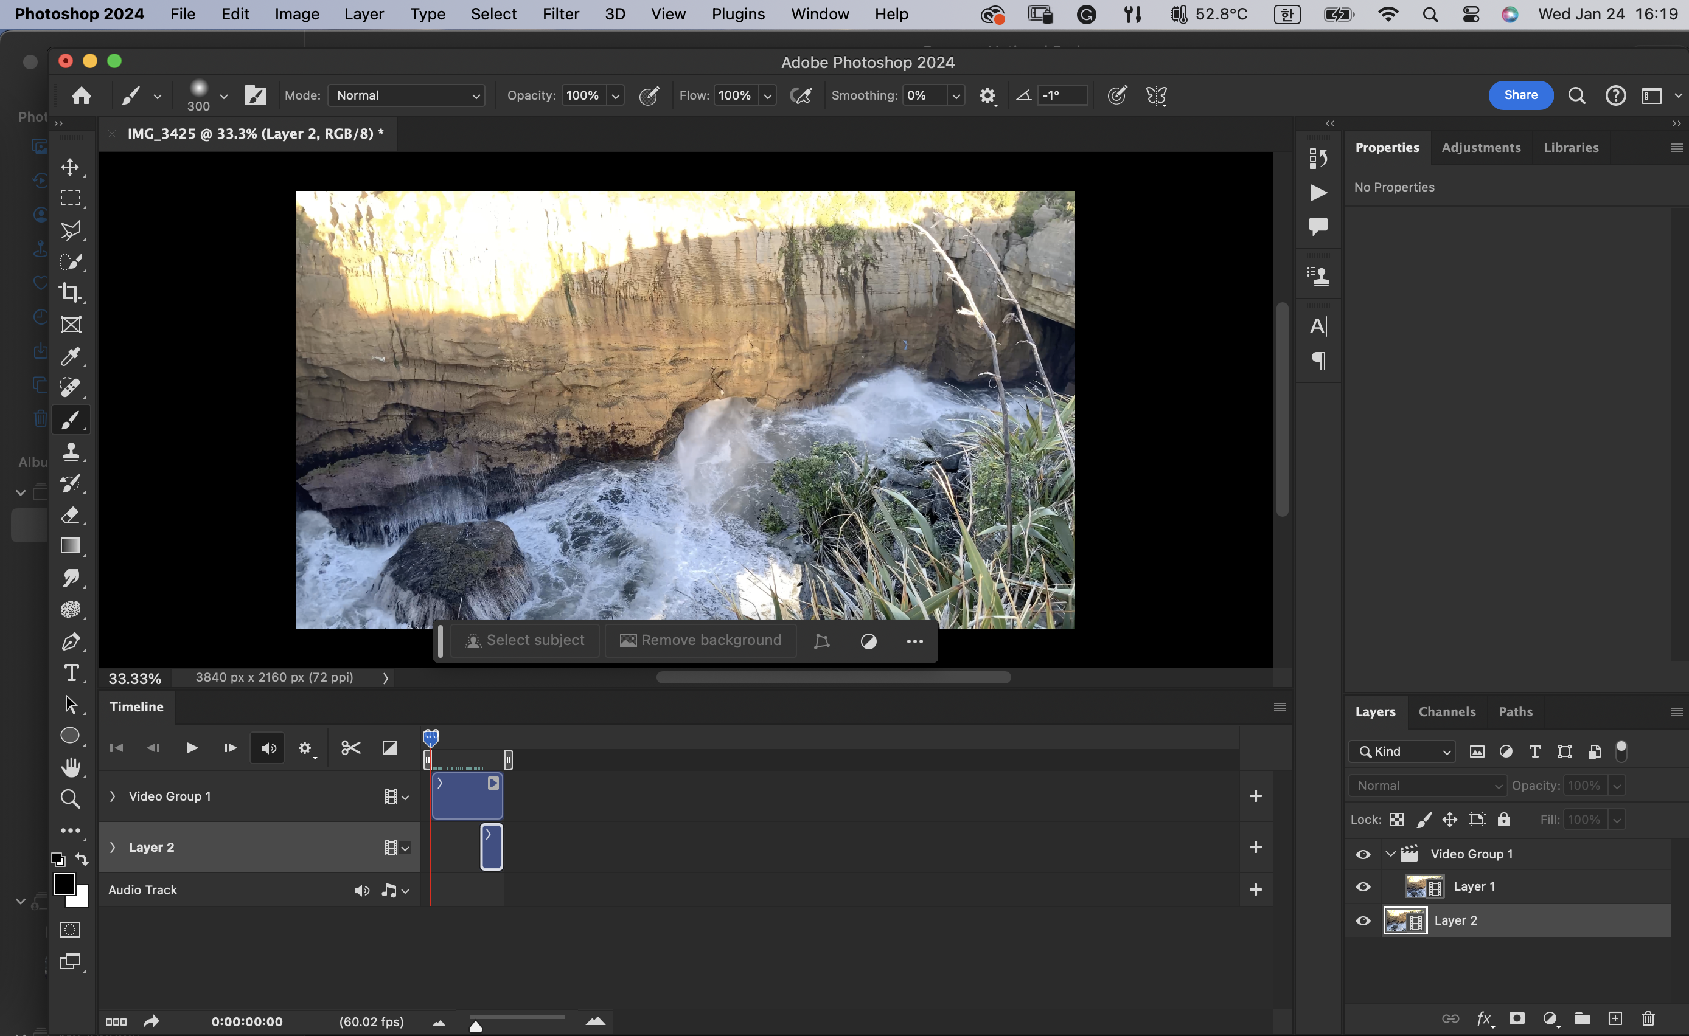Select the Eyedropper tool
The width and height of the screenshot is (1689, 1036).
pos(70,356)
